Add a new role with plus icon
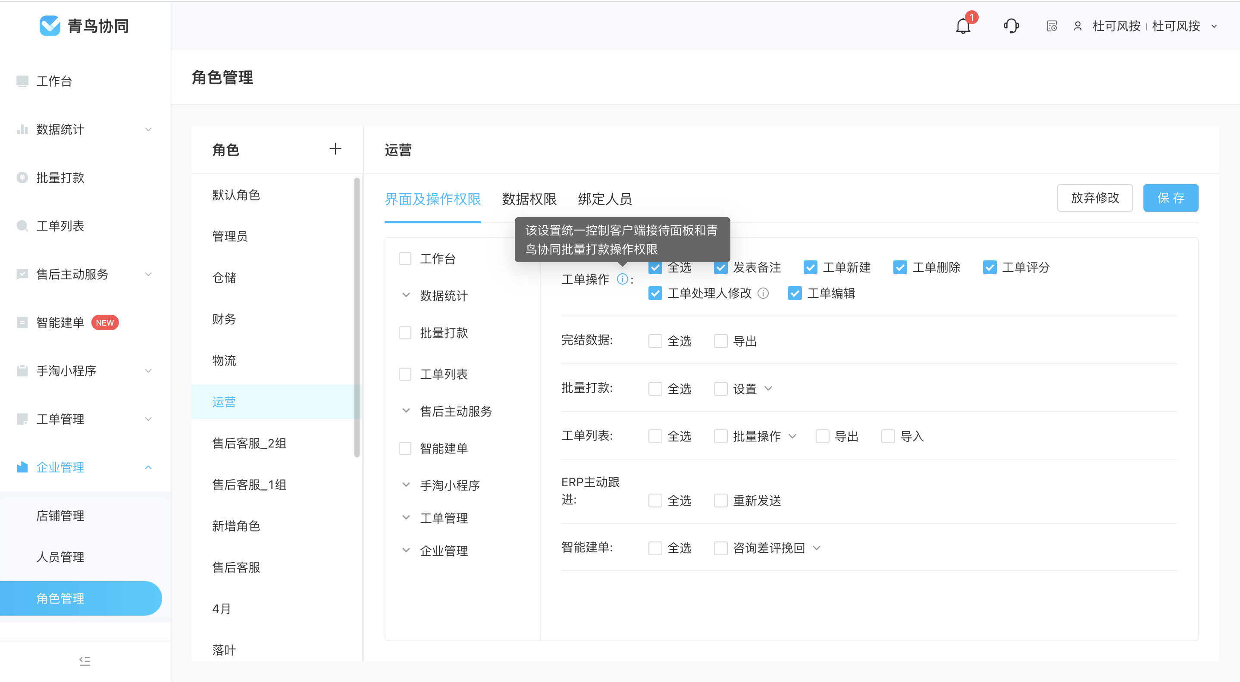 (335, 149)
